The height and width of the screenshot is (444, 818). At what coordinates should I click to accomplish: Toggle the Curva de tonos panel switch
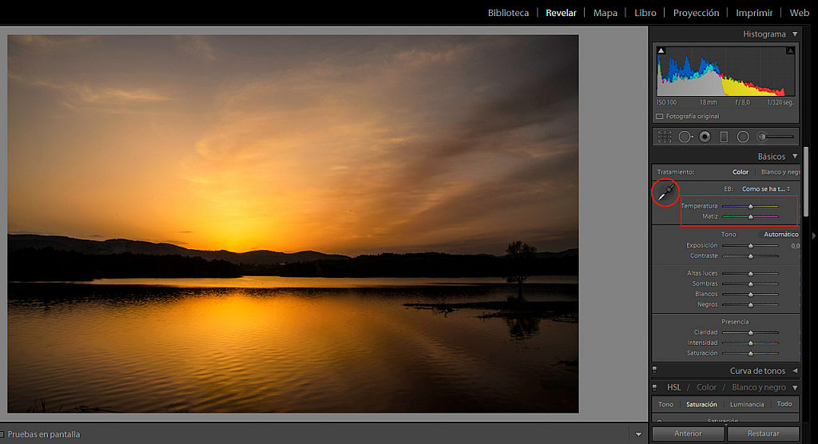pos(655,371)
